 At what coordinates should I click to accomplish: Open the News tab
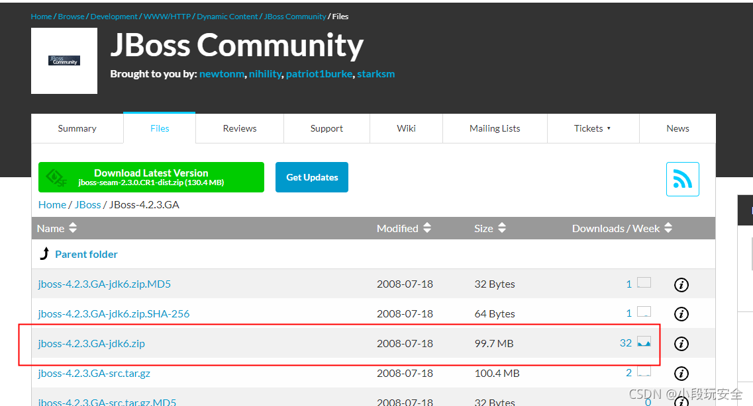(678, 128)
